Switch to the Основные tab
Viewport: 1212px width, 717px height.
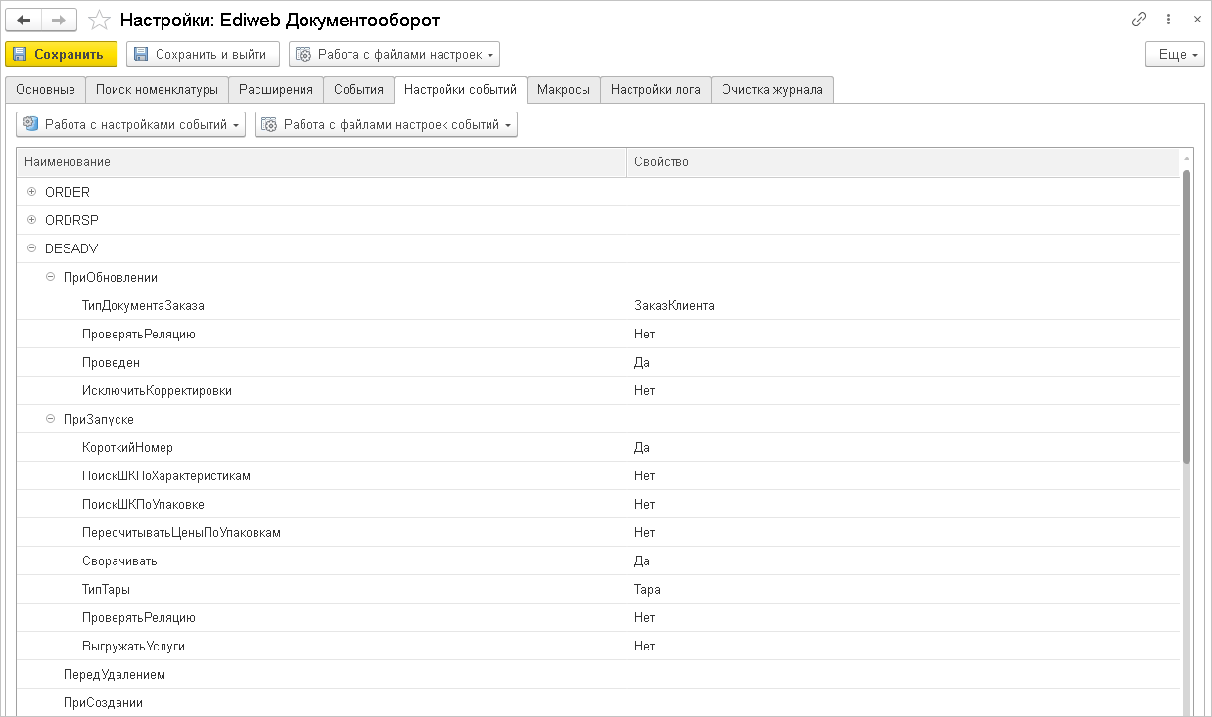tap(45, 90)
